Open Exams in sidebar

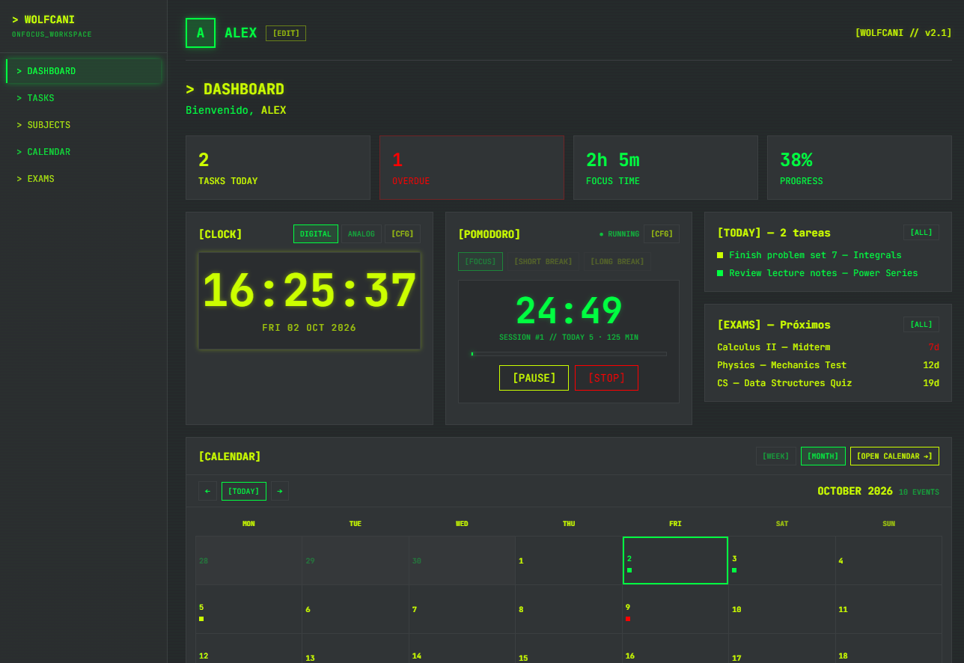[x=84, y=179]
